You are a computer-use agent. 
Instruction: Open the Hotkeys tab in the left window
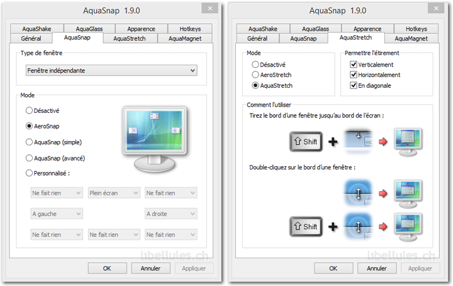point(190,29)
